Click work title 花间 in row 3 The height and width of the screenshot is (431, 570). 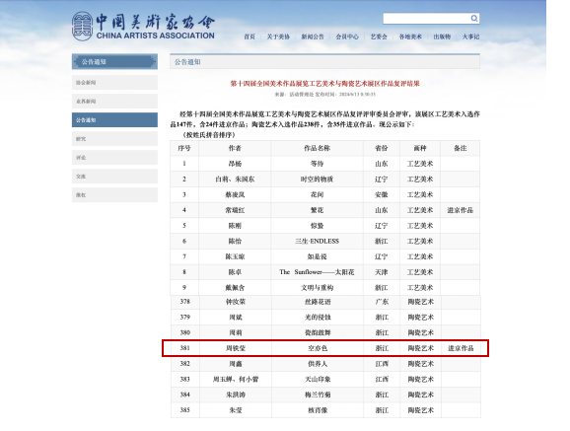317,194
